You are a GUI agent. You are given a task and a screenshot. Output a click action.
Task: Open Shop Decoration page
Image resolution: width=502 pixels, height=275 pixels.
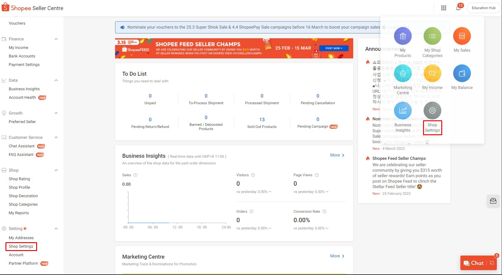pyautogui.click(x=23, y=196)
